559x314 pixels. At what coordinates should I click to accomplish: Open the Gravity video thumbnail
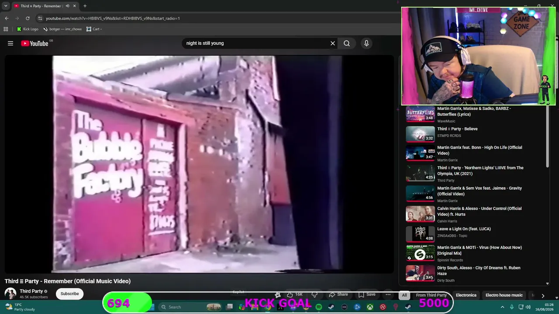tap(420, 194)
